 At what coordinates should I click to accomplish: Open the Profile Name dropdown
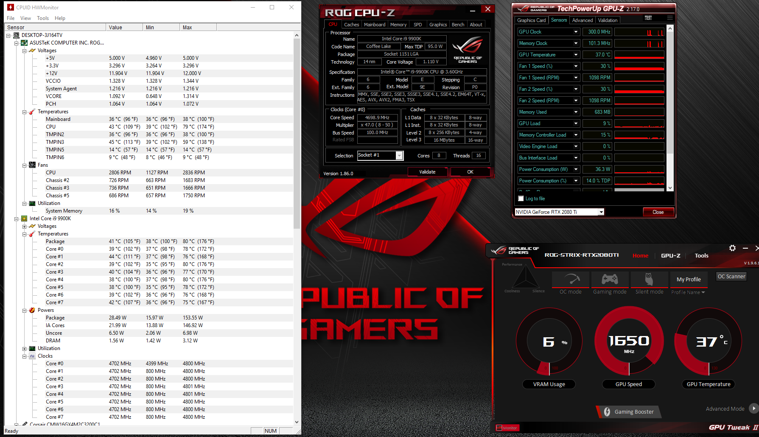tap(688, 292)
